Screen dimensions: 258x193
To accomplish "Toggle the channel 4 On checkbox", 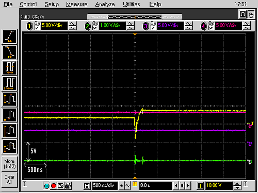I will 211,28.
